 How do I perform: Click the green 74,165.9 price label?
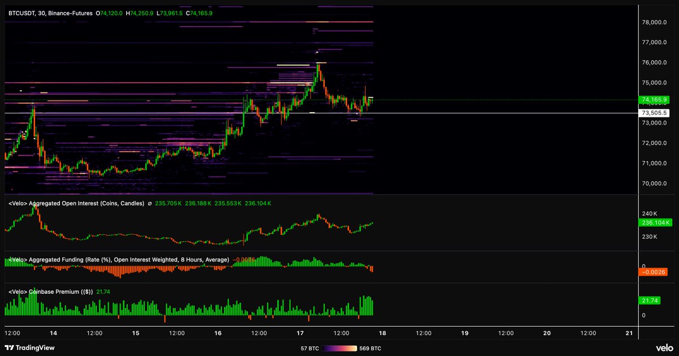(653, 99)
